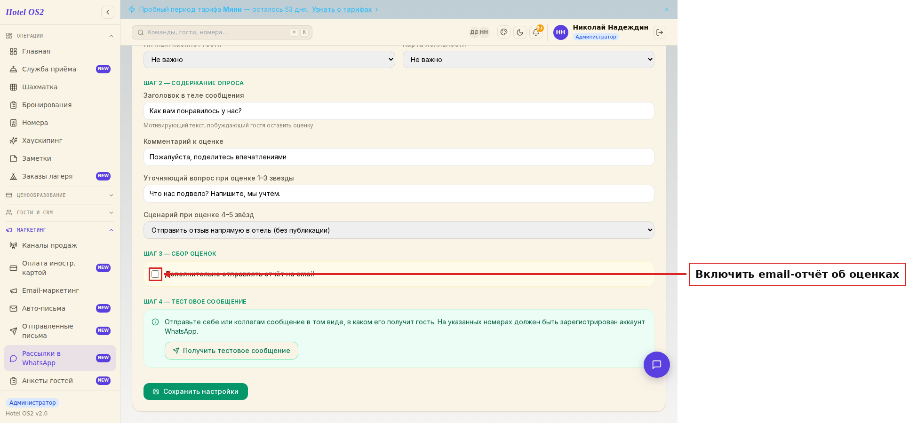Screen dimensions: 917x423
Task: Open Отправленные письма page
Action: click(60, 331)
